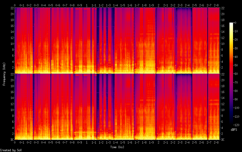Click the '1·5' tick on the bottom time axis
Viewport: 242px width, 152px height.
(x=123, y=142)
